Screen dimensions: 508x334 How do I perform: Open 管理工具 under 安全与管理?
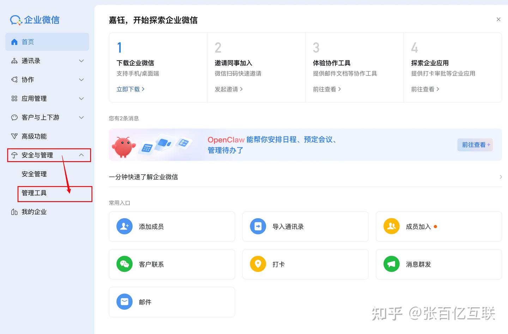34,193
